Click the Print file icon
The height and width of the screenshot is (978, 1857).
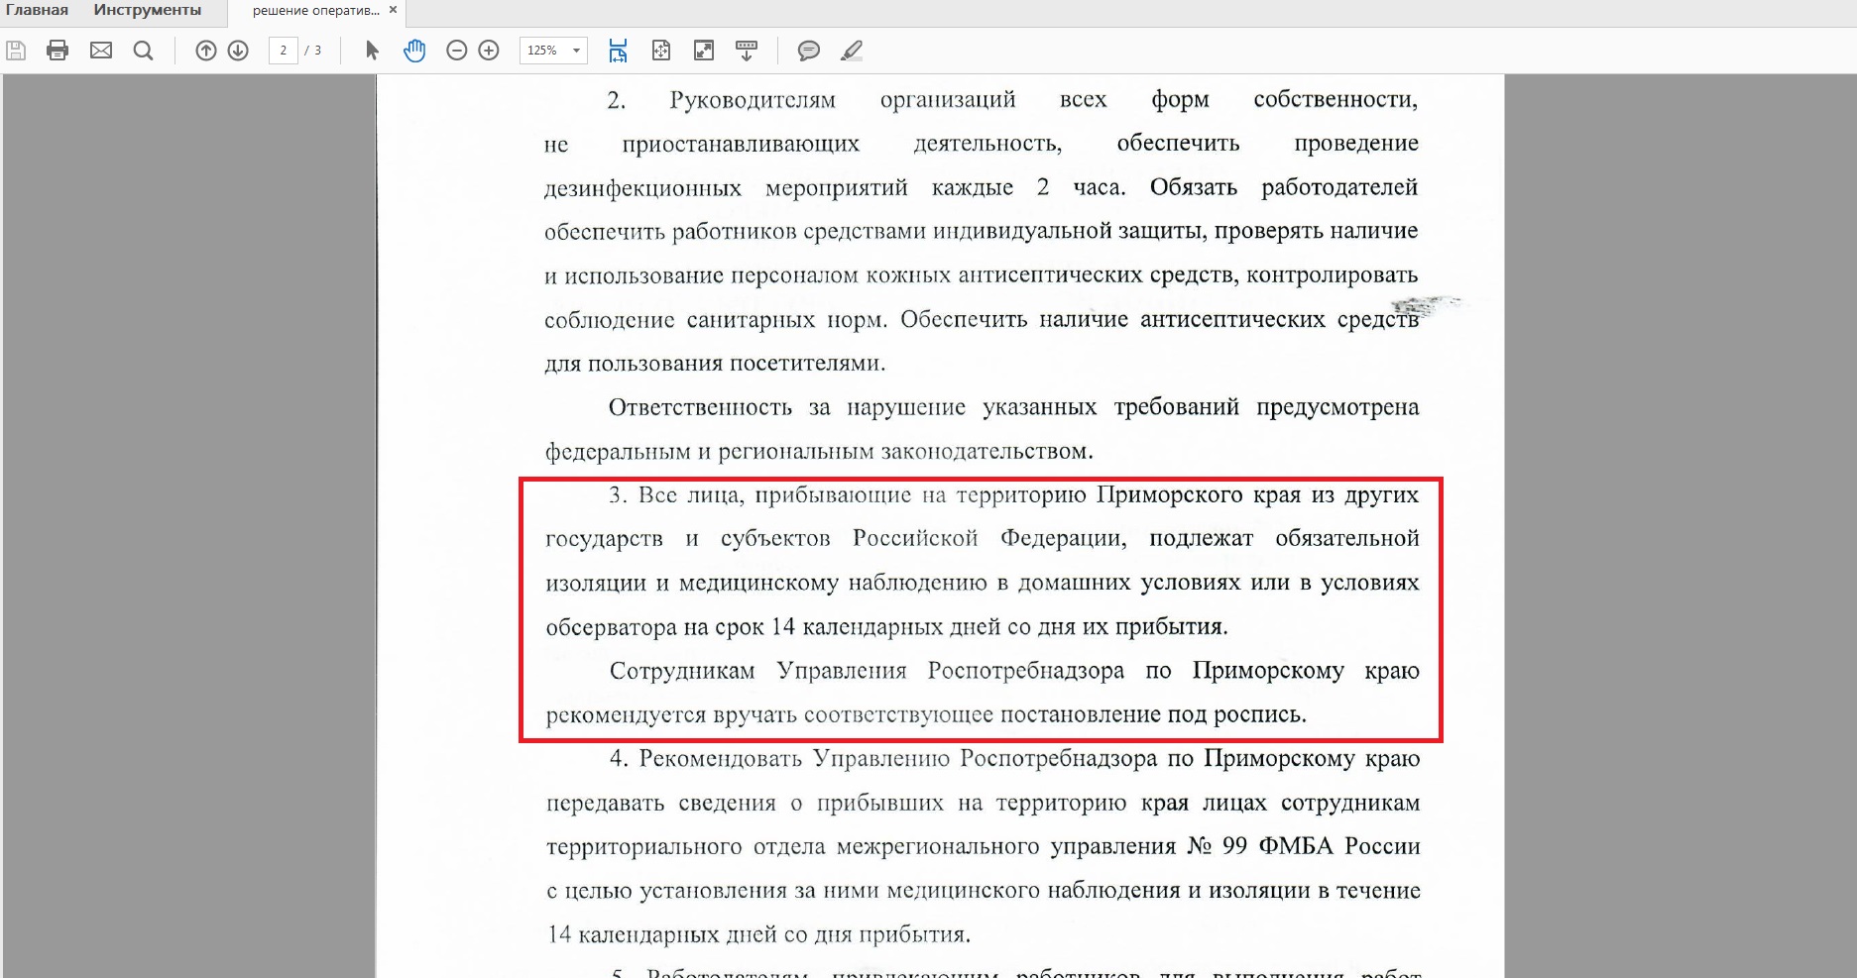click(58, 51)
